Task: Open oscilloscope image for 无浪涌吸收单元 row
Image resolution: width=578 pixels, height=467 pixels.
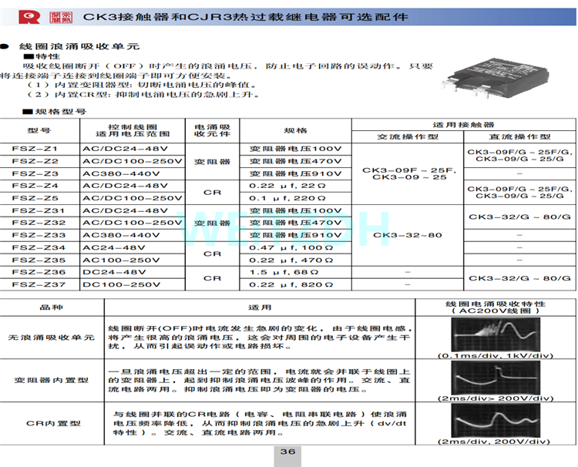Action: (496, 334)
